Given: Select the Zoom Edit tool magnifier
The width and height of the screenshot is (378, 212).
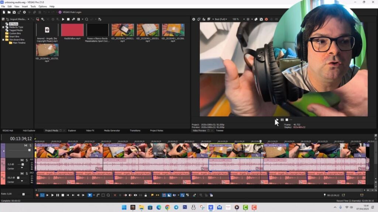Looking at the screenshot, I should 108,195.
